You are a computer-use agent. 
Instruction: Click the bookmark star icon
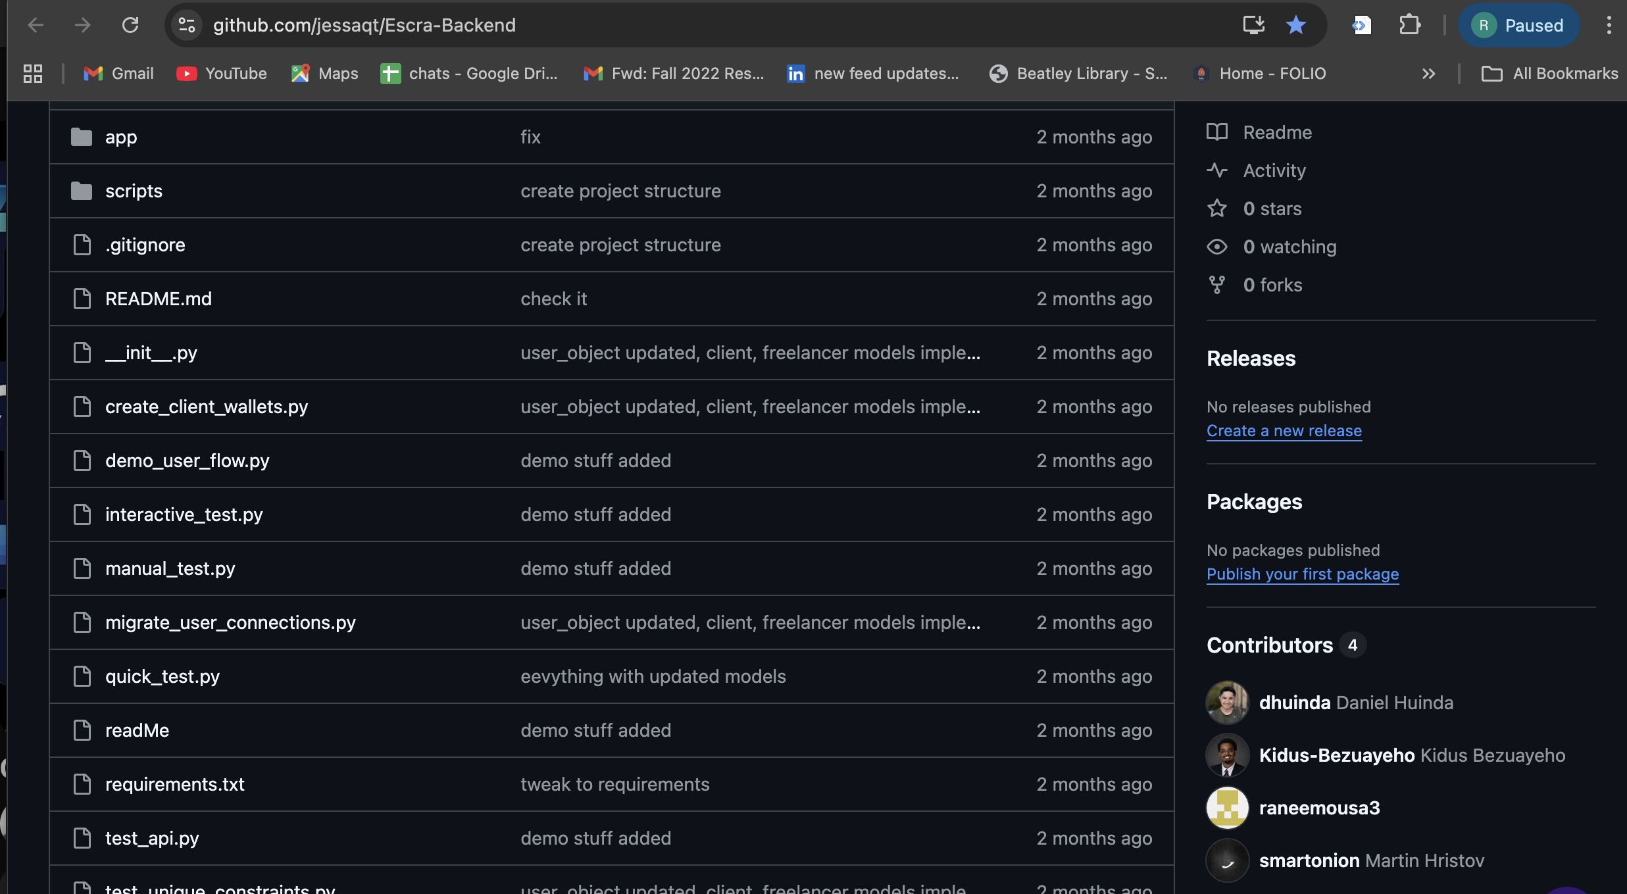(1295, 25)
